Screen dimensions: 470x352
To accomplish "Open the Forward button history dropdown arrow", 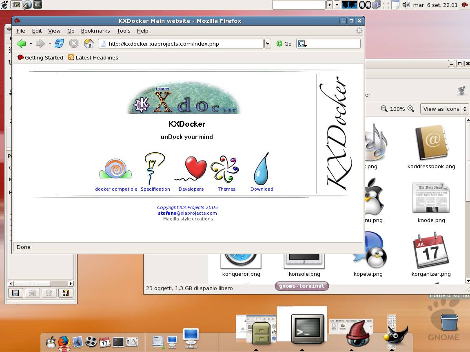I will pos(50,44).
